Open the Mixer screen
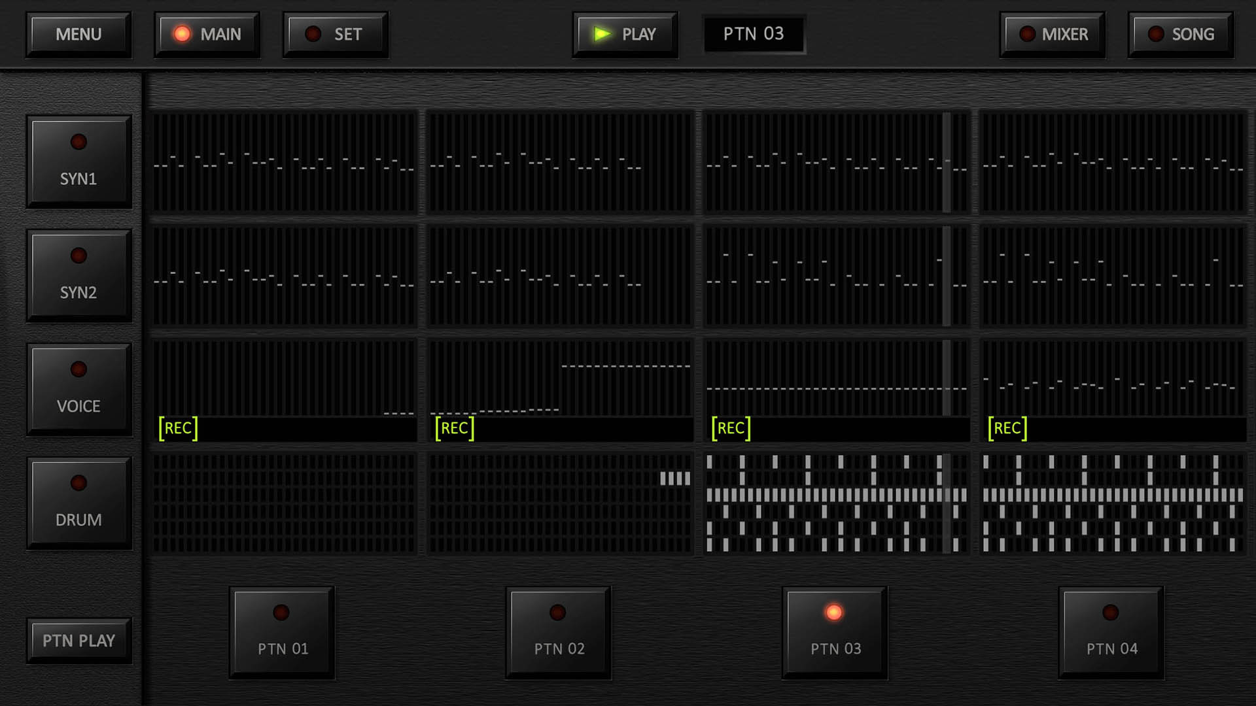The width and height of the screenshot is (1256, 706). click(1052, 35)
